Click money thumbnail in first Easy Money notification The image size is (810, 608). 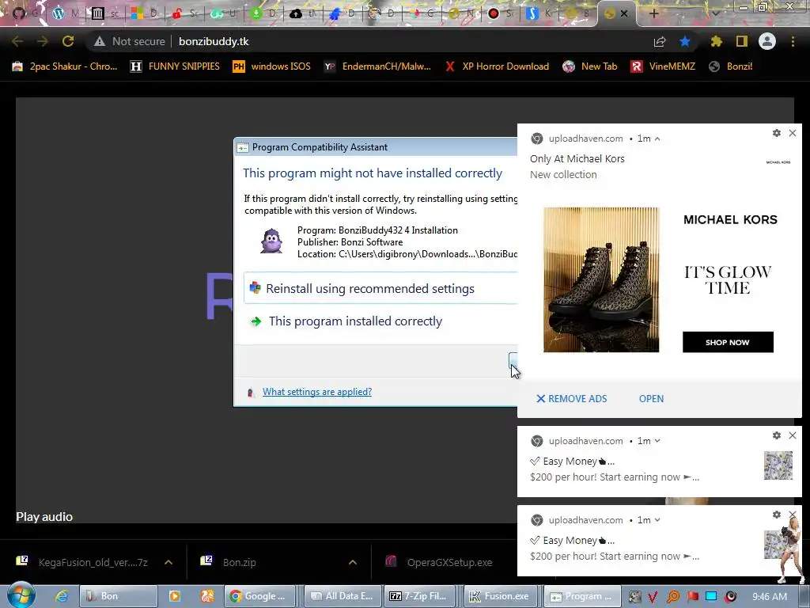[778, 465]
